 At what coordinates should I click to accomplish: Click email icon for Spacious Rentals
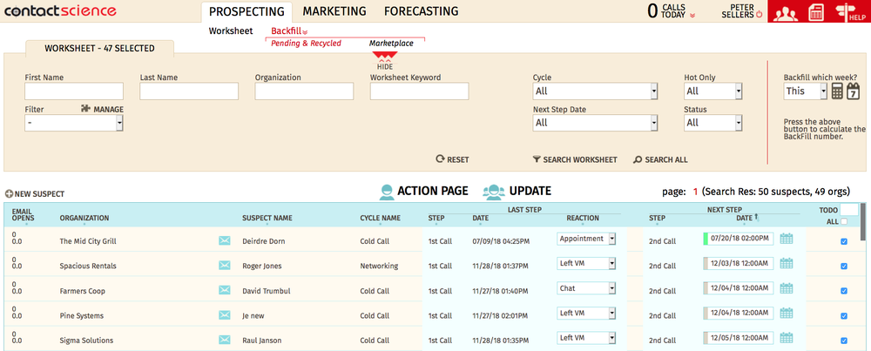[x=225, y=266]
